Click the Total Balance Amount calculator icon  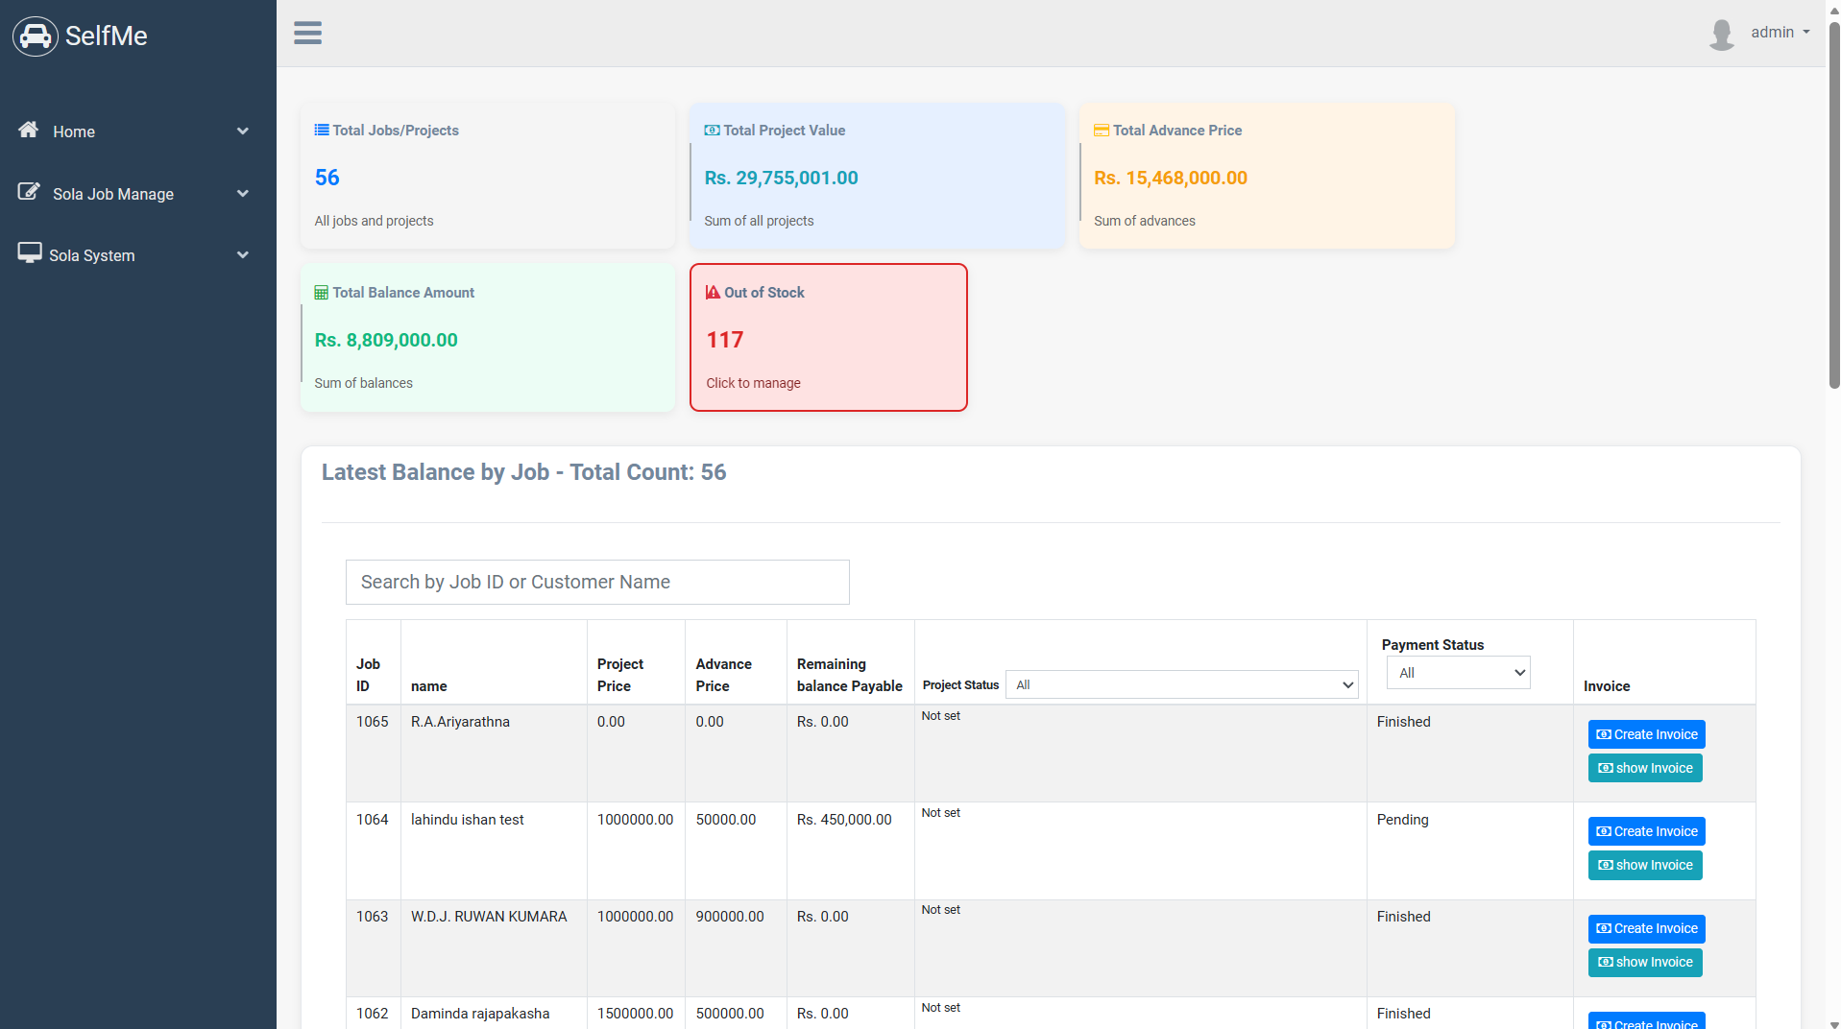[322, 293]
